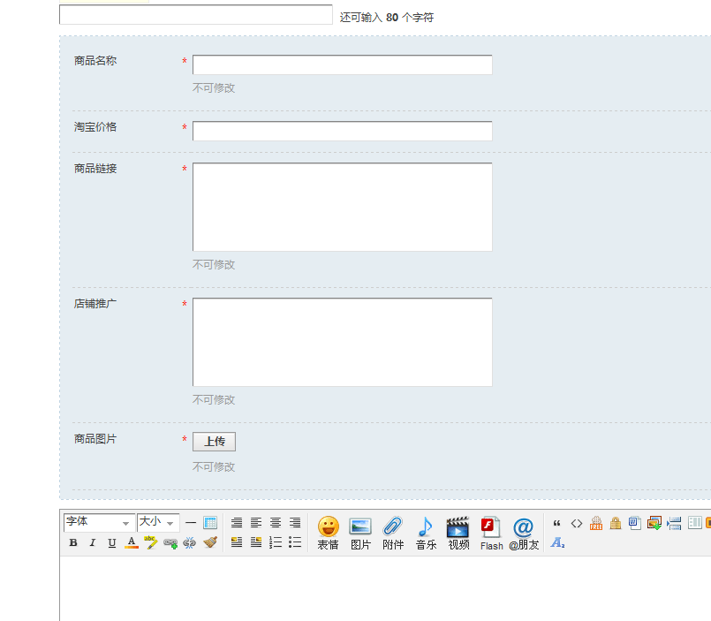Screen dimensions: 711x621
Task: Click the 商品图片 label text
Action: point(95,439)
